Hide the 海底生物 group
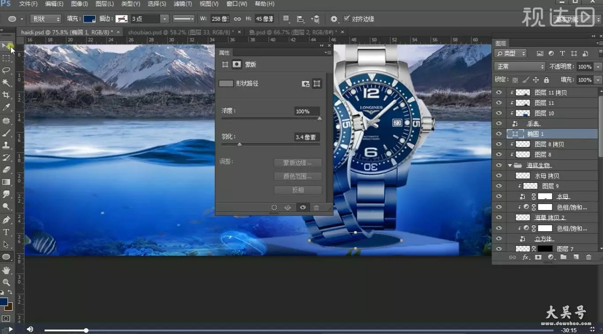The image size is (603, 334). pos(499,165)
